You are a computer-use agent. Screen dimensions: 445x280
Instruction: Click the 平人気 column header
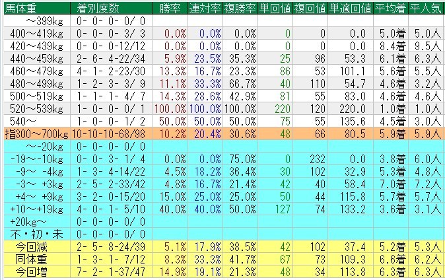click(425, 7)
